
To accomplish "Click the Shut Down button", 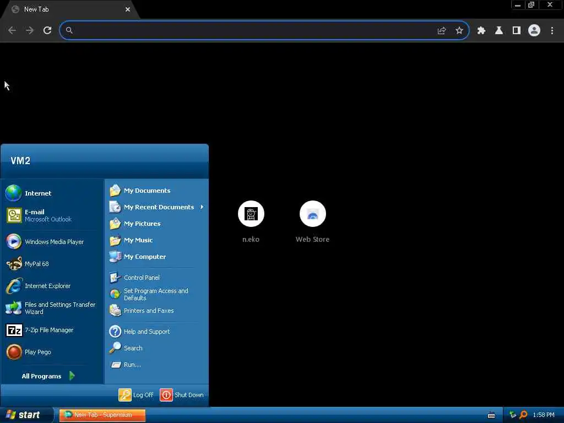I will [182, 395].
